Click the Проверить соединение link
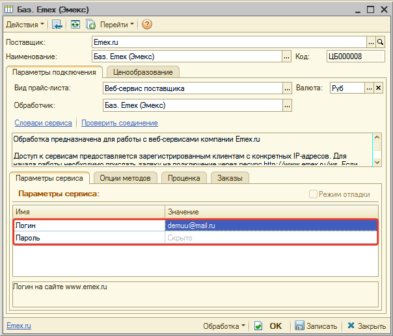The width and height of the screenshot is (393, 336). pyautogui.click(x=120, y=123)
